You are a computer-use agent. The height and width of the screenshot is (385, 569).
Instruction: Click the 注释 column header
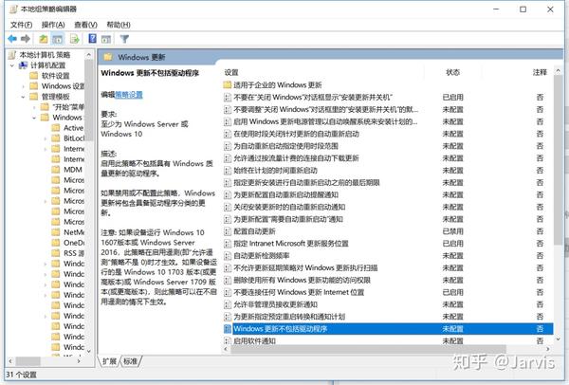point(540,72)
